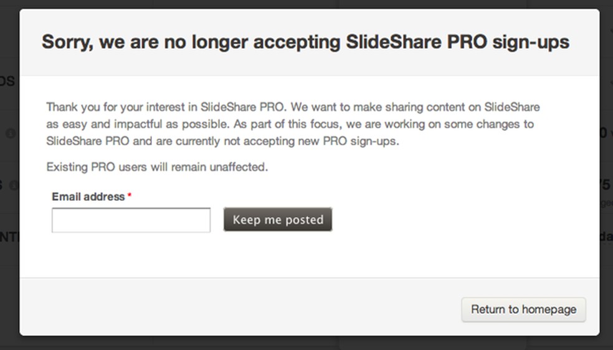The height and width of the screenshot is (350, 613).
Task: Click the dimmed info icon behind dialog's left edge
Action: 10,133
